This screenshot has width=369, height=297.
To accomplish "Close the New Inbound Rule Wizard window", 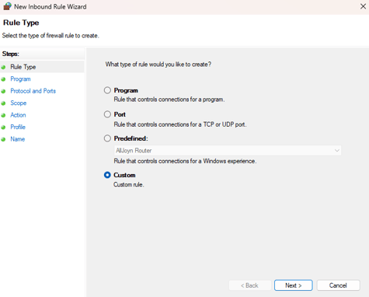I will click(363, 6).
